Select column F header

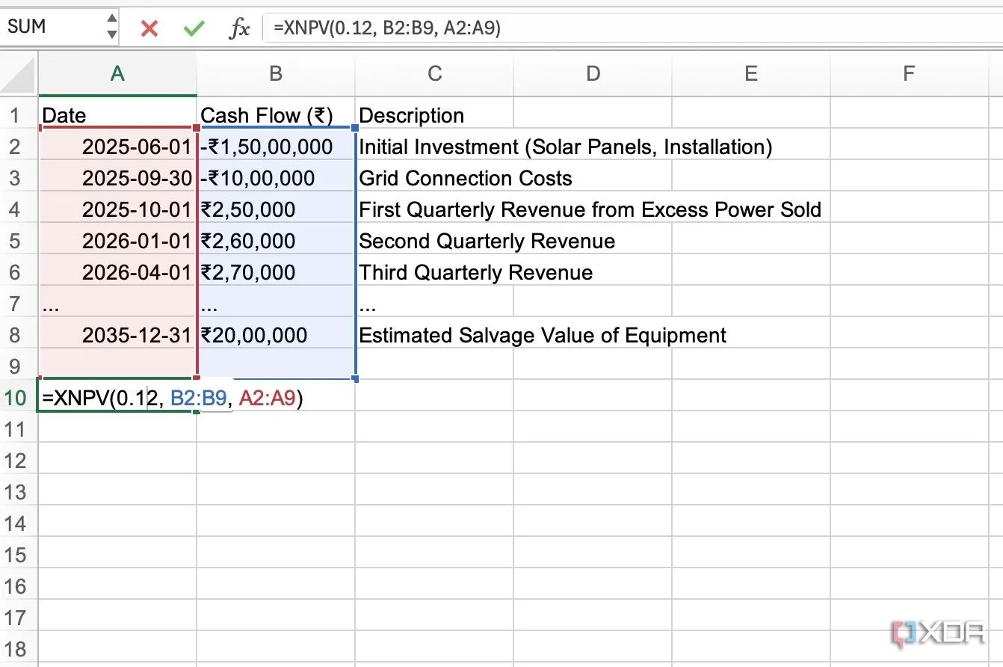(909, 73)
